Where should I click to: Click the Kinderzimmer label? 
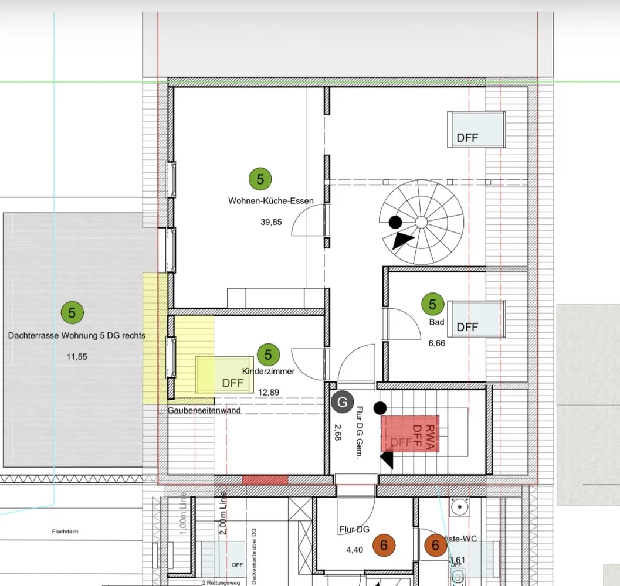269,371
